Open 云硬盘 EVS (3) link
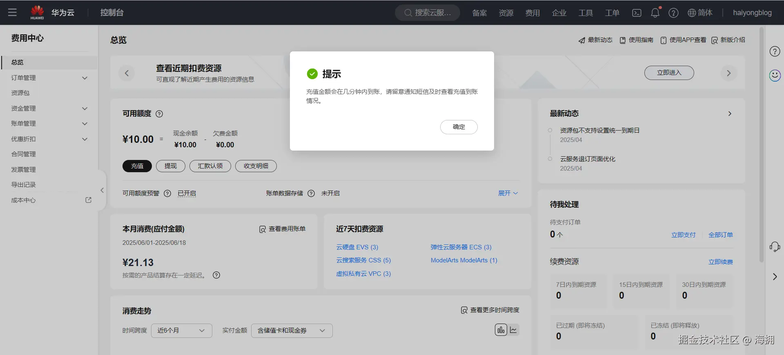The width and height of the screenshot is (784, 355). click(357, 247)
